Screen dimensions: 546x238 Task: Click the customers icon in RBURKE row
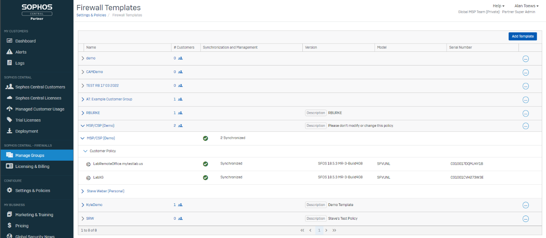(x=180, y=113)
